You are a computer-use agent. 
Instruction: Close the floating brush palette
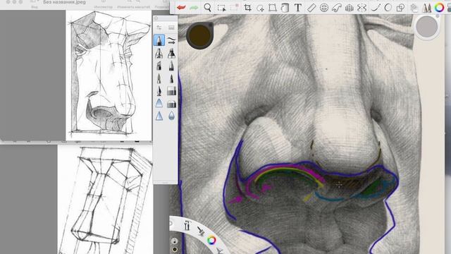(156, 18)
